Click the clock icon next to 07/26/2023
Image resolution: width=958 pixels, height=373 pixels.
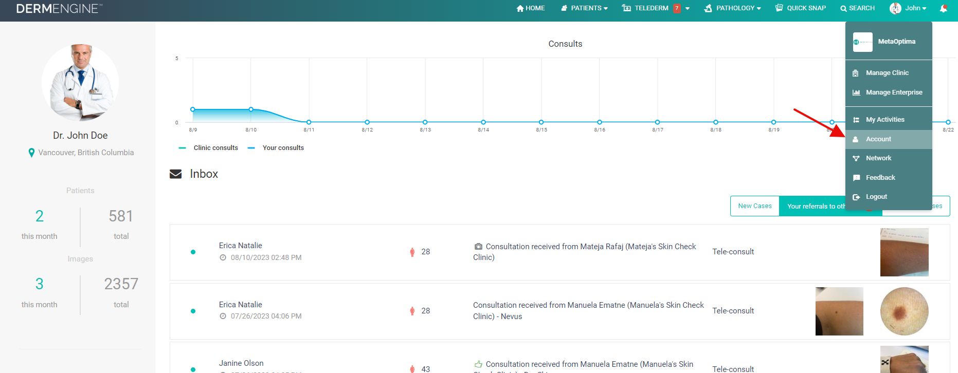coord(223,316)
